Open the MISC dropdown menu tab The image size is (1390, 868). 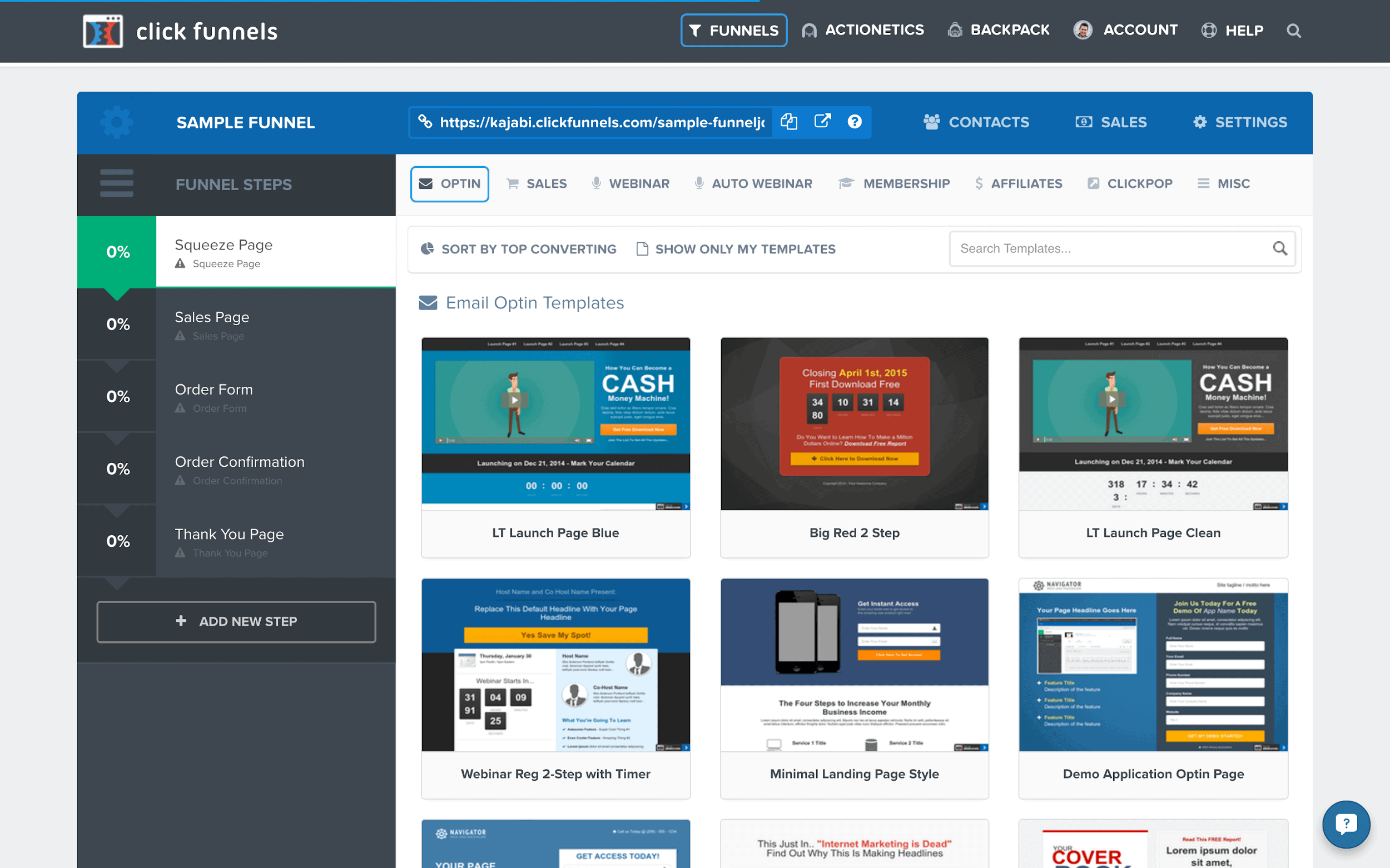(1225, 183)
